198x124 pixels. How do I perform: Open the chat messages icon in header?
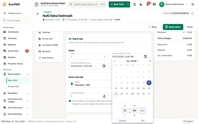(x=154, y=4)
